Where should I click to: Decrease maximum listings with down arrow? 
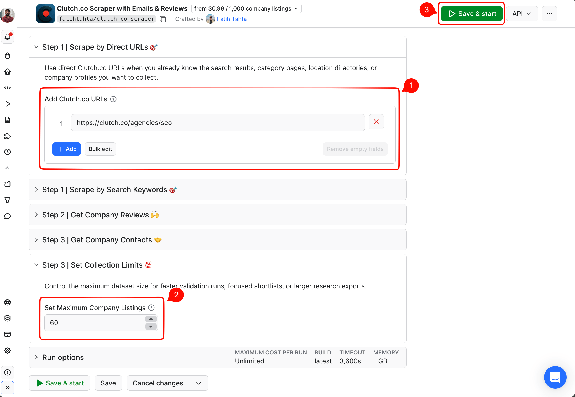coord(151,327)
